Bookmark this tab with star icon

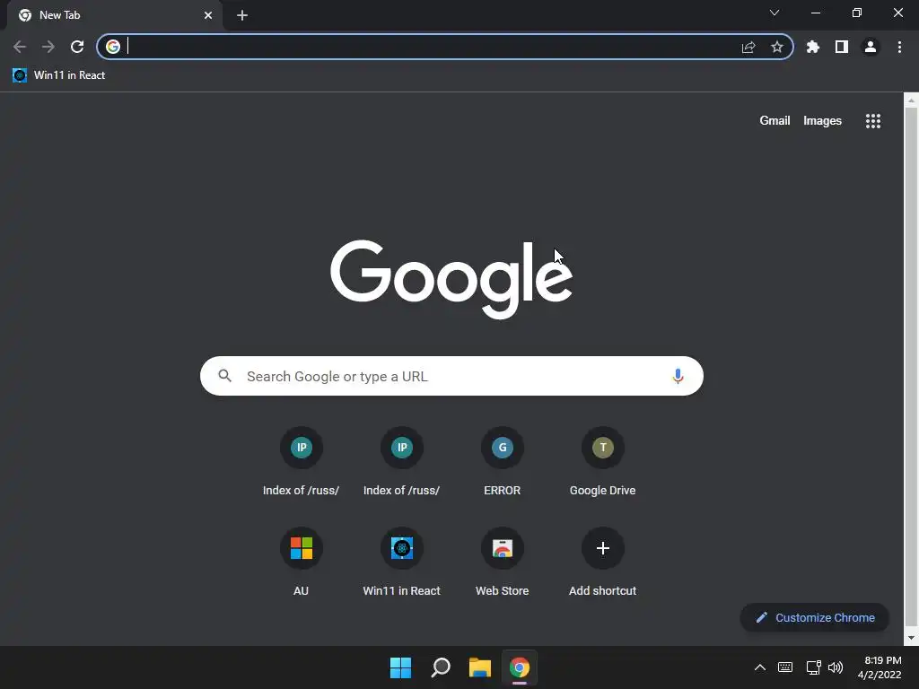(777, 47)
